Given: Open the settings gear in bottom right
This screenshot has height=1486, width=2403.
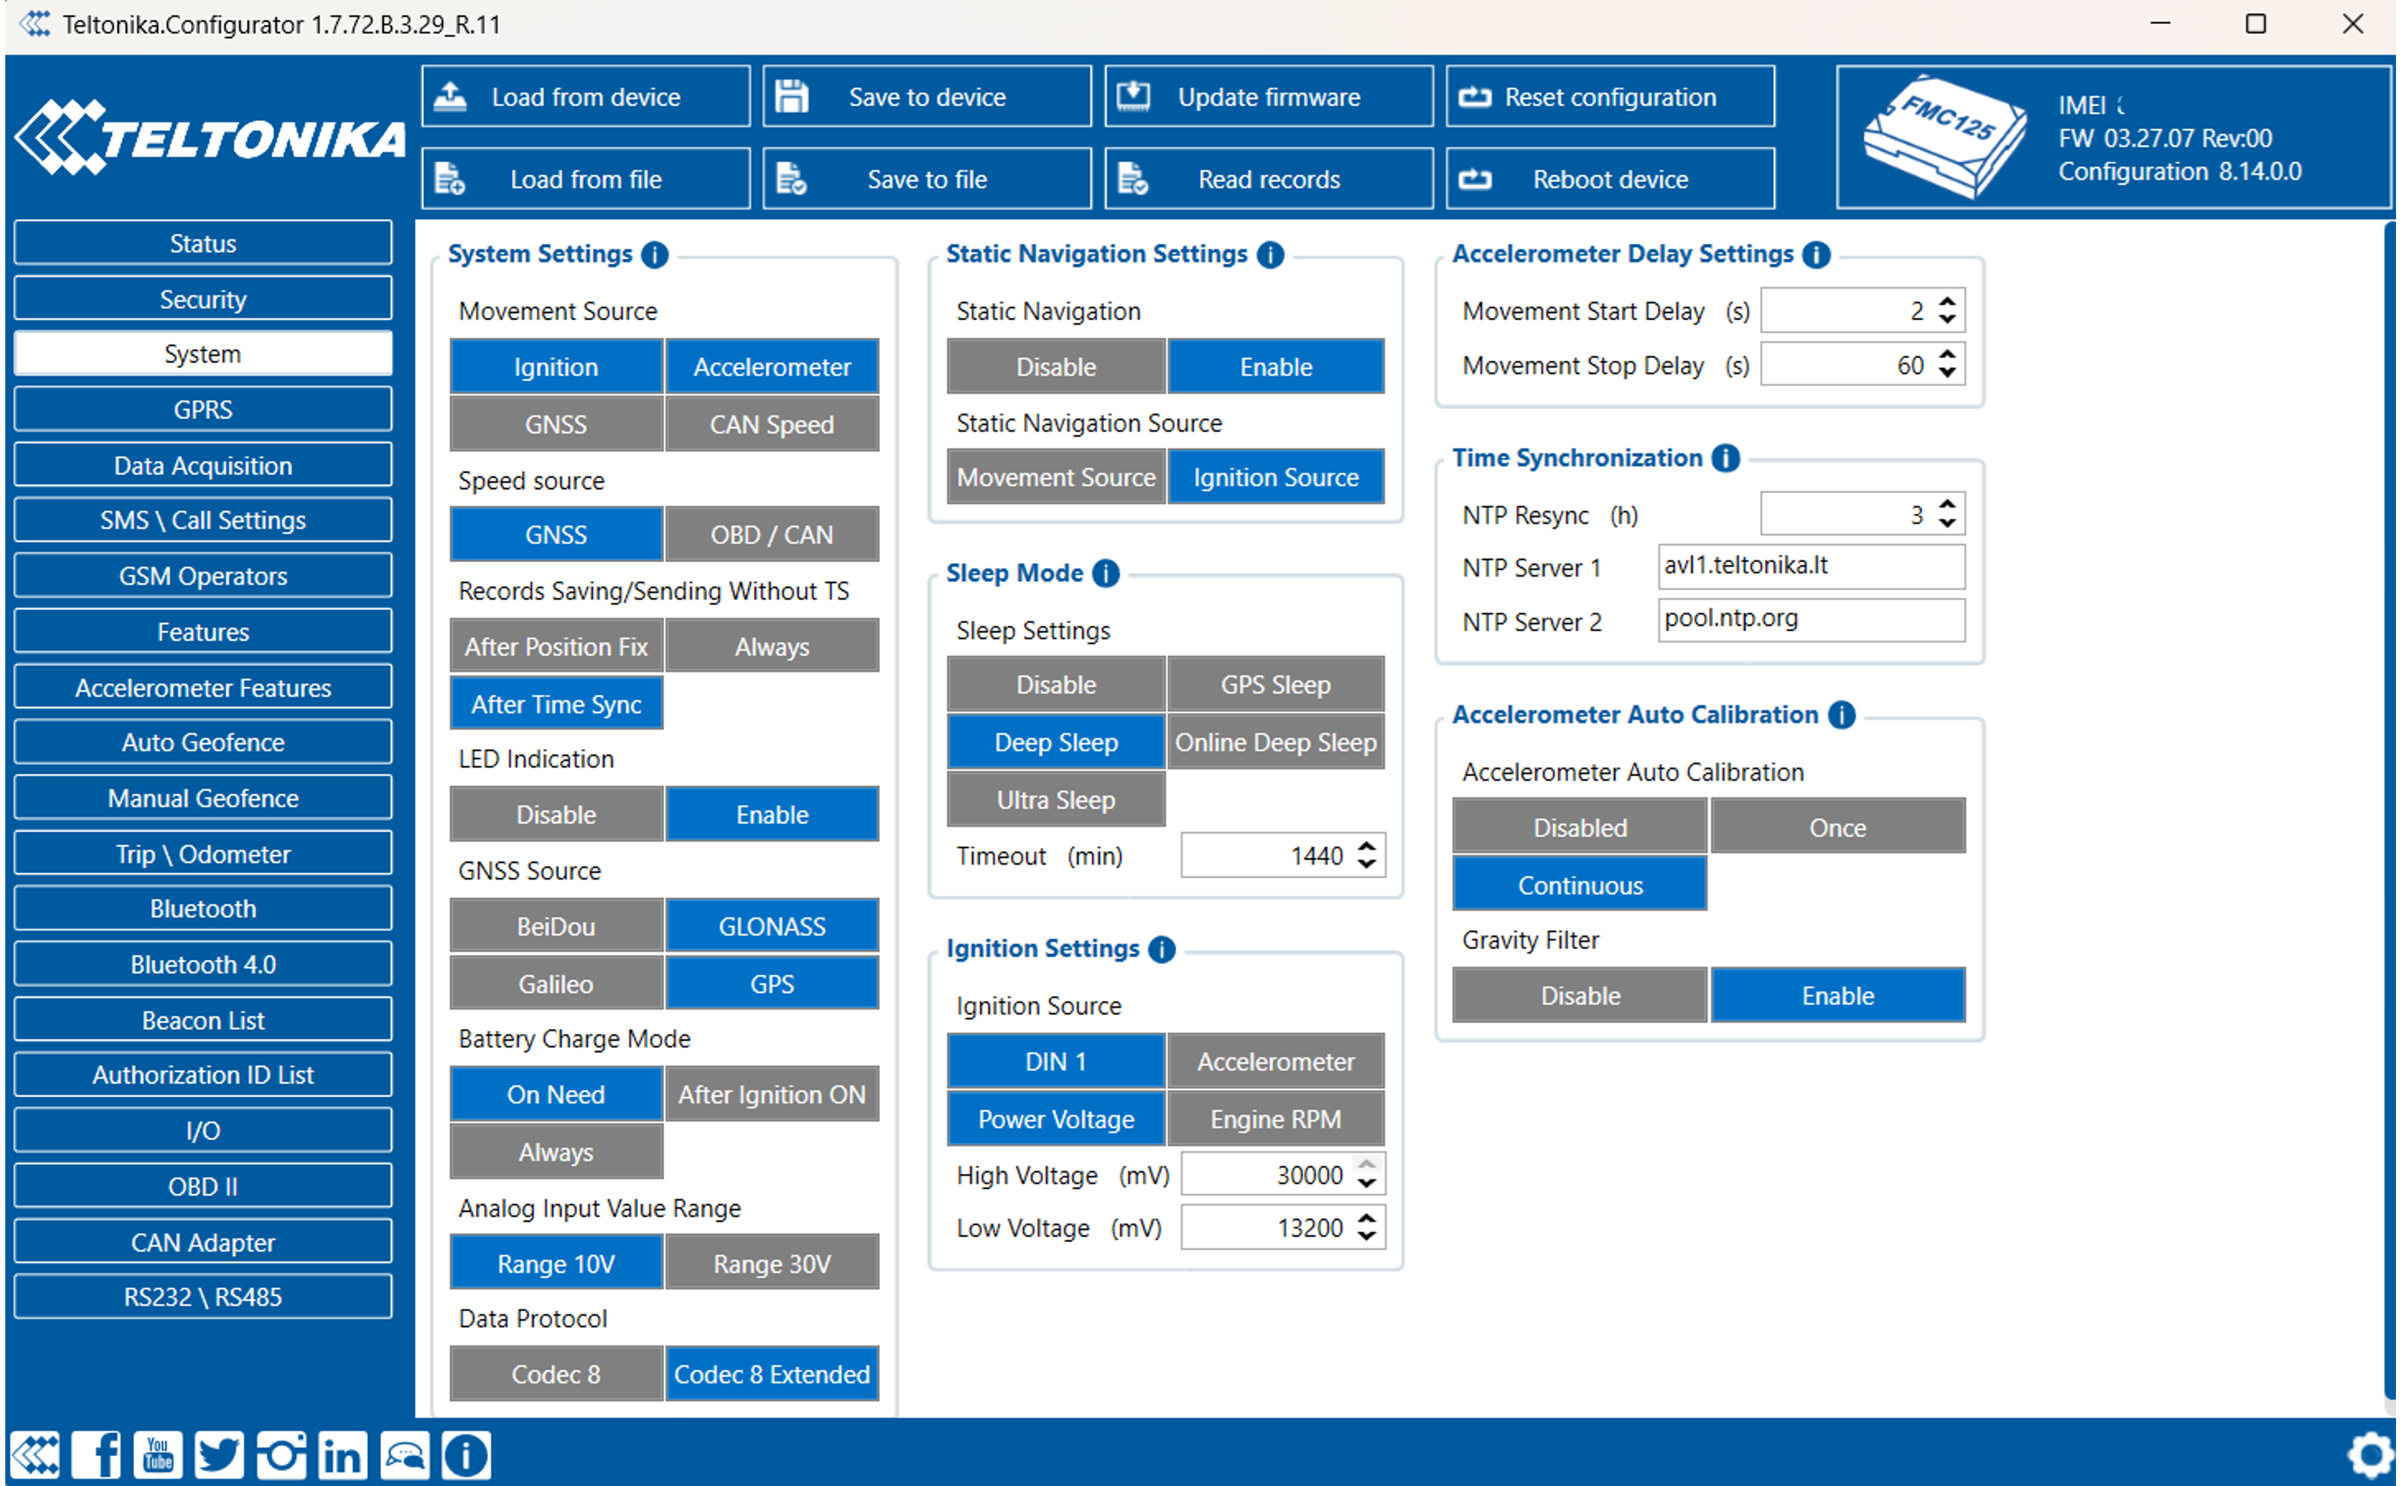Looking at the screenshot, I should (2371, 1456).
